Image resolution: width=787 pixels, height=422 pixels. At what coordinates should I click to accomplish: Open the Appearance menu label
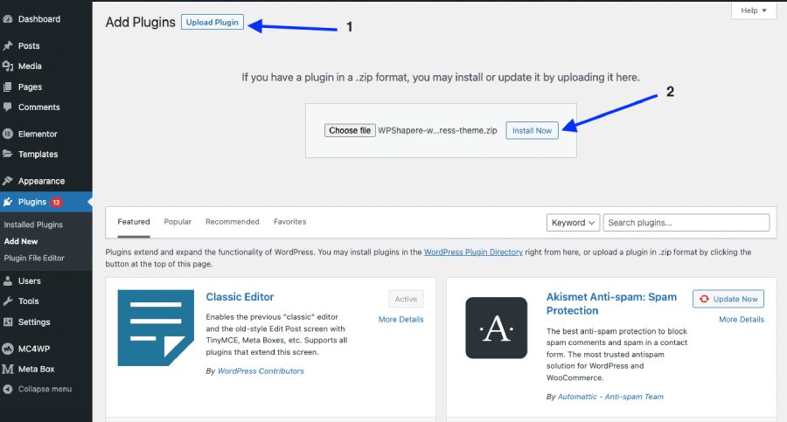[x=41, y=181]
